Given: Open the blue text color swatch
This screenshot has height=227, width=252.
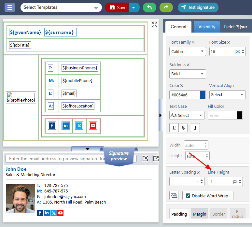Looking at the screenshot, I should click(x=203, y=95).
